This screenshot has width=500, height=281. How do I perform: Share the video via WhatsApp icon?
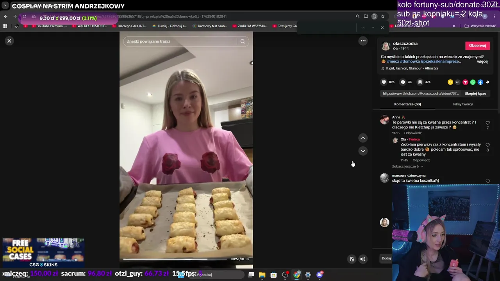click(473, 82)
